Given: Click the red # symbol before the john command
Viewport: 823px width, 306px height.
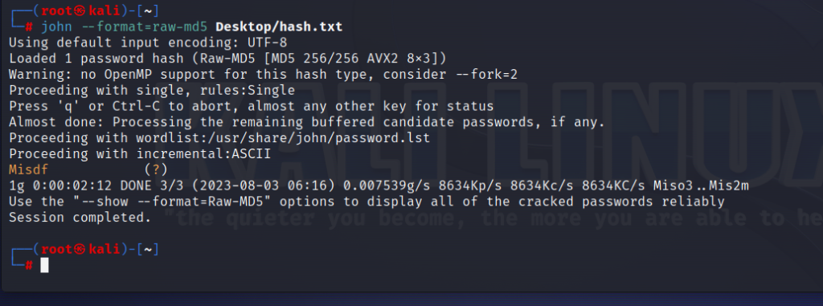Looking at the screenshot, I should (x=29, y=27).
